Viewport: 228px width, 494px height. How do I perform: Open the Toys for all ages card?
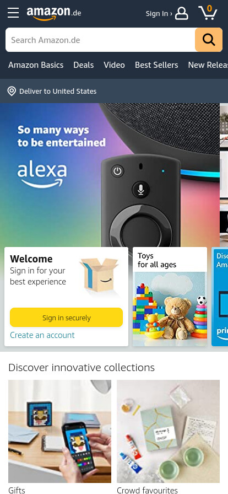click(x=170, y=297)
